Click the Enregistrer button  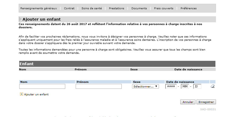coord(206,102)
